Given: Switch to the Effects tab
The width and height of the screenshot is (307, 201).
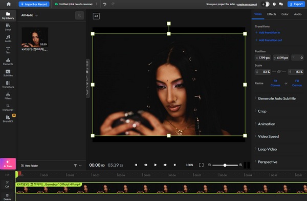Looking at the screenshot, I should [272, 14].
